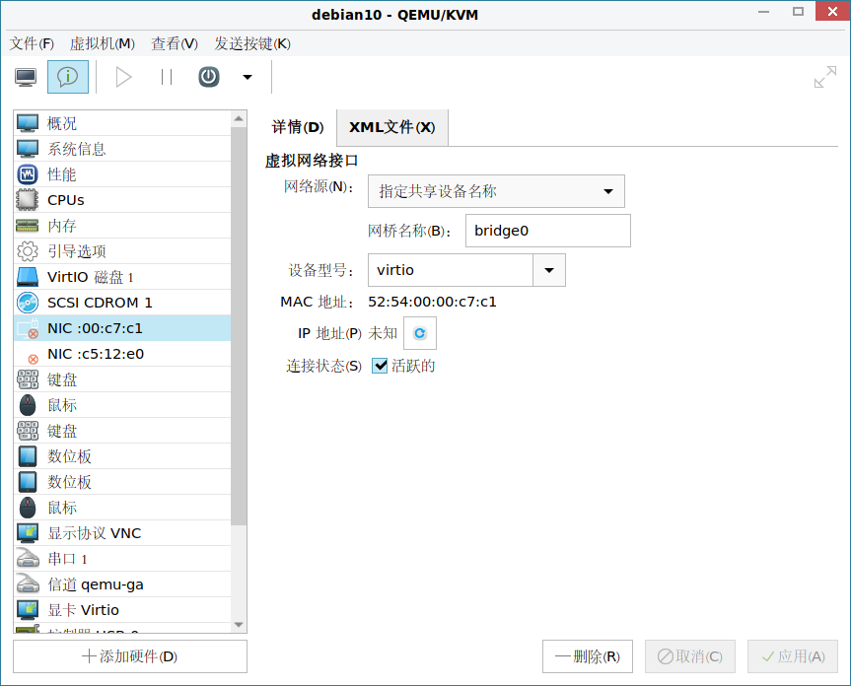Image resolution: width=851 pixels, height=686 pixels.
Task: Select the 内存 memory icon
Action: (x=28, y=226)
